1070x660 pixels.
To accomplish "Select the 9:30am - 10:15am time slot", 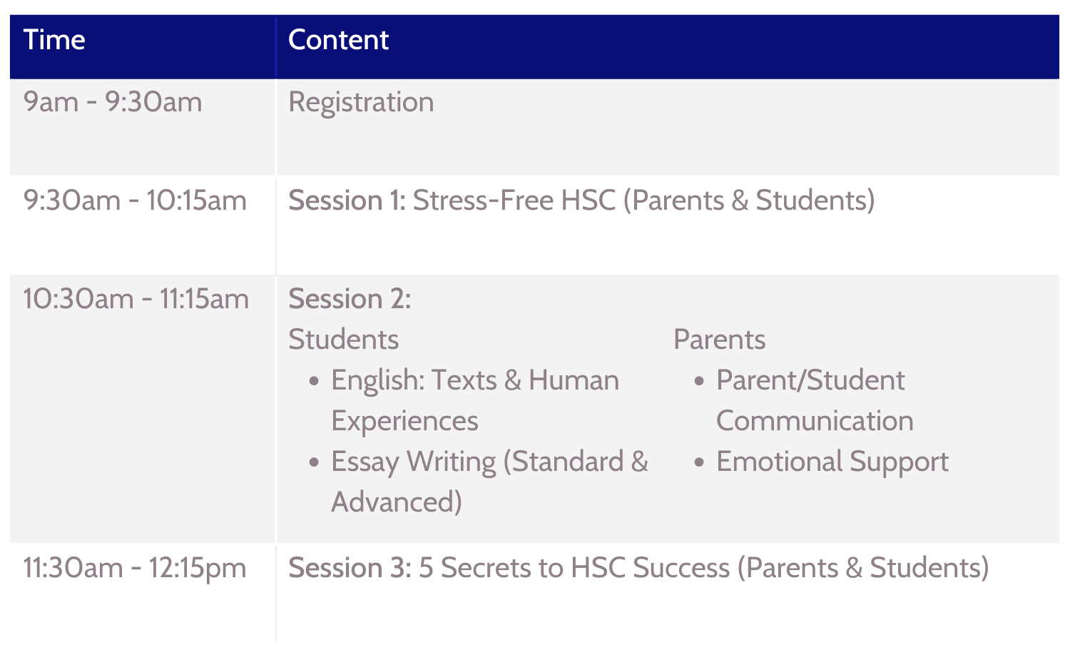I will click(135, 200).
